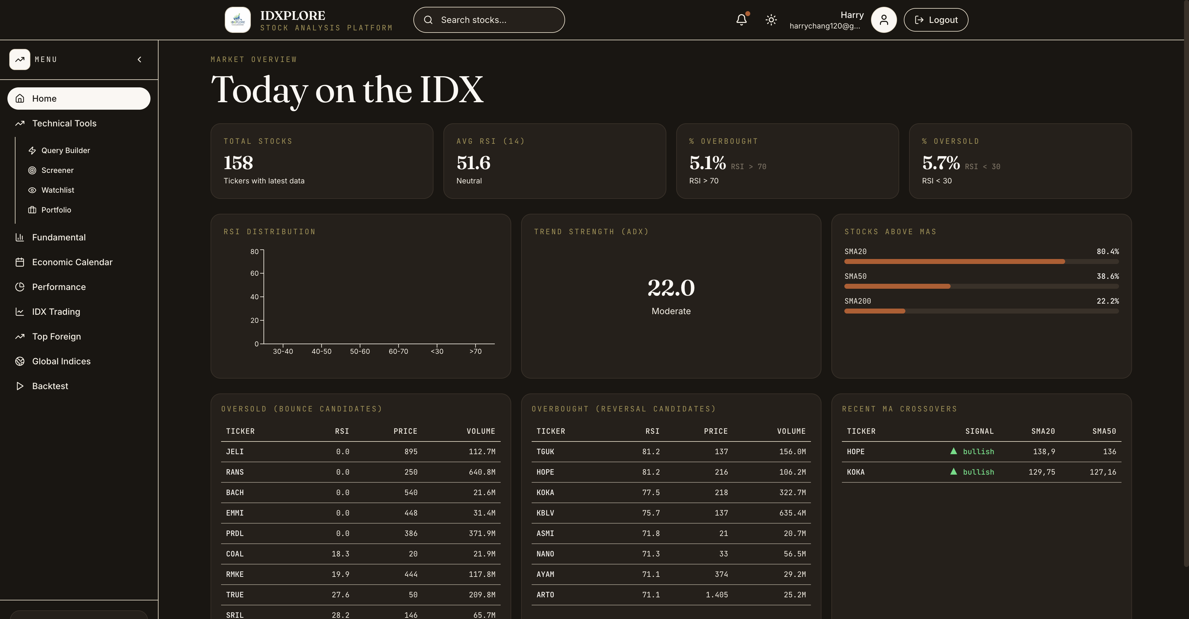1189x619 pixels.
Task: Click the Top Foreign trend icon
Action: (x=20, y=337)
